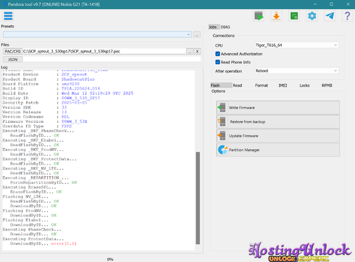The height and width of the screenshot is (262, 355).
Task: Click the green document log icon
Action: point(294,16)
